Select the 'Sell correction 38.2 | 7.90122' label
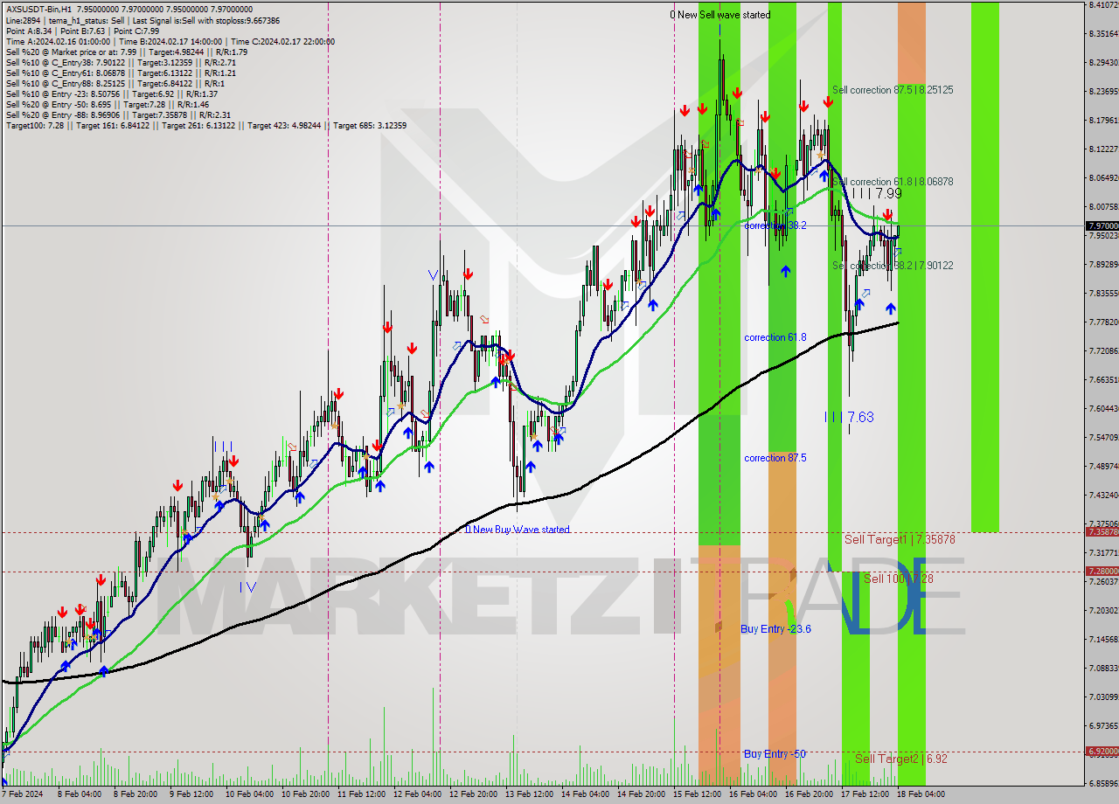1119x804 pixels. [893, 266]
